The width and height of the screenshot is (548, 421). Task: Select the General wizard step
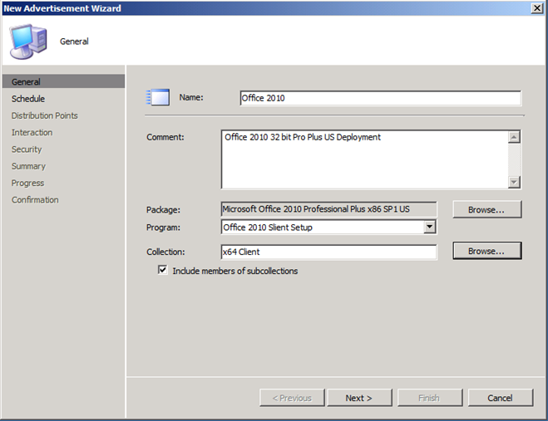click(x=63, y=81)
